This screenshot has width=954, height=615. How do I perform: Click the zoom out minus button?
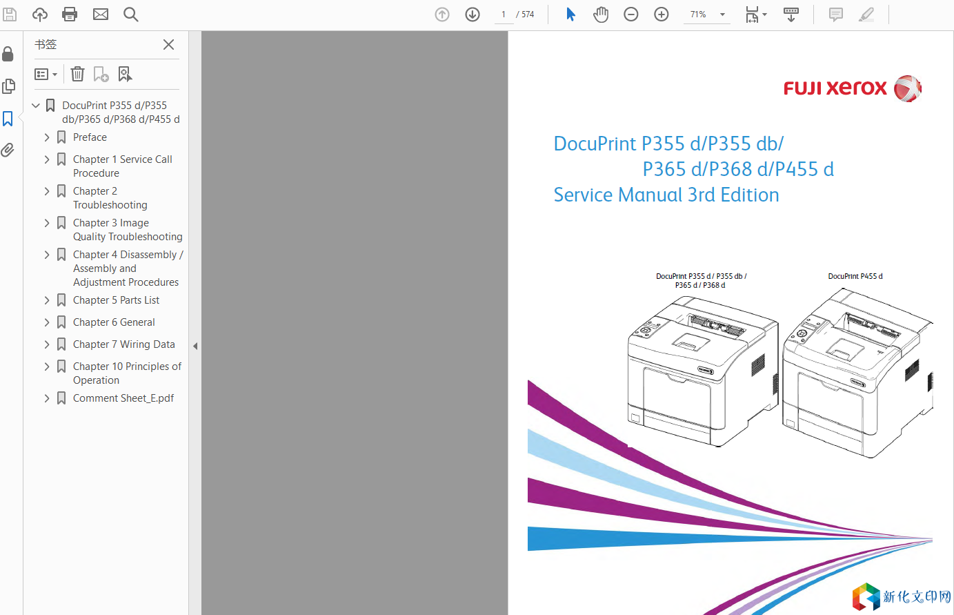pyautogui.click(x=631, y=14)
